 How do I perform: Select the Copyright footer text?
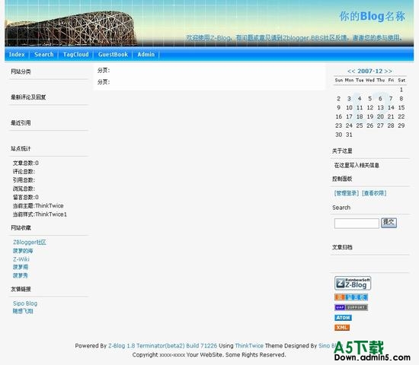pos(209,355)
